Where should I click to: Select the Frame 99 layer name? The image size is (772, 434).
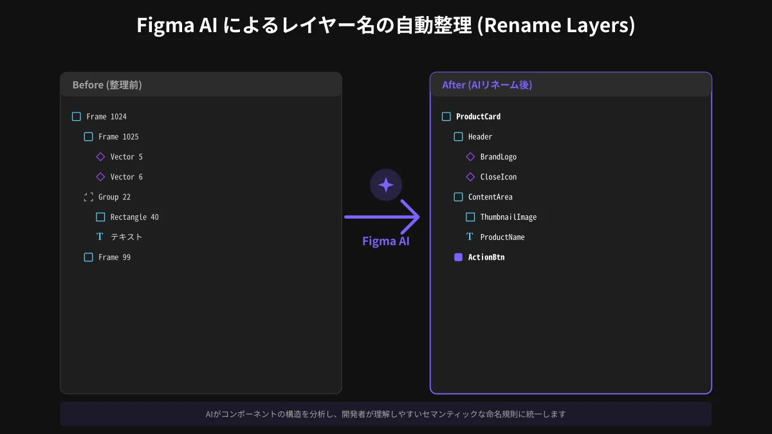115,257
